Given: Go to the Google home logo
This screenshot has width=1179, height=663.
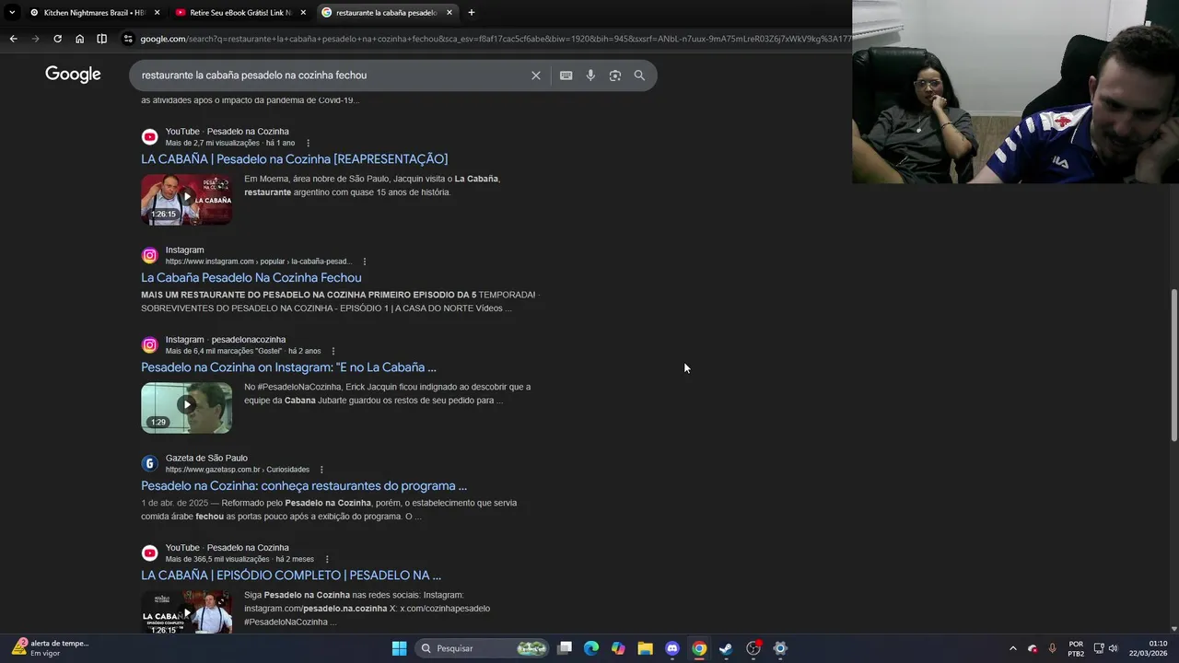Looking at the screenshot, I should click(x=73, y=75).
